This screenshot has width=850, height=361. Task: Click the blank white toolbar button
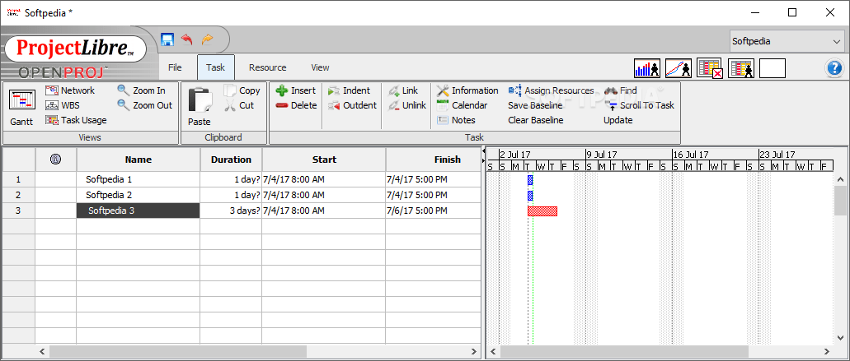773,68
